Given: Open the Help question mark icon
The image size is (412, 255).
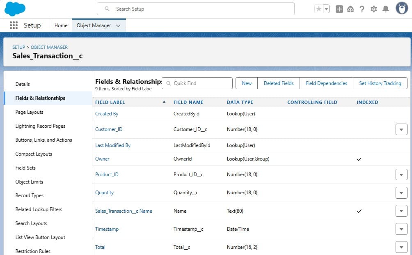Looking at the screenshot, I should point(362,9).
